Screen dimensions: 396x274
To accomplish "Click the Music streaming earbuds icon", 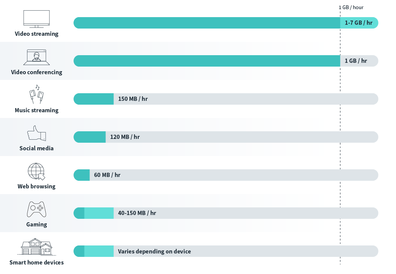I will [x=37, y=94].
